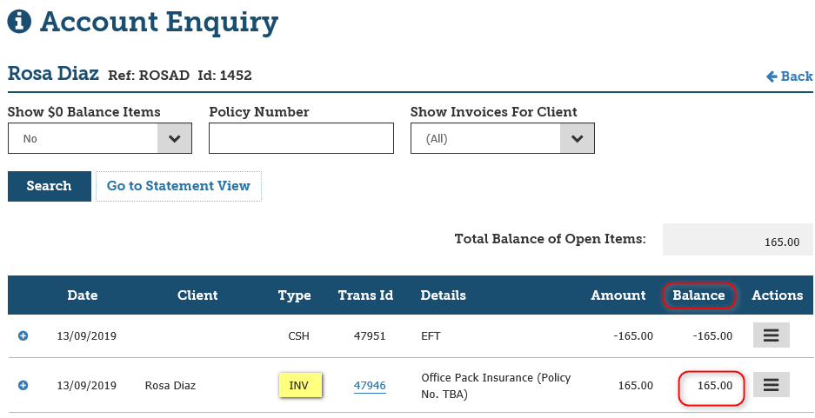
Task: Expand the CSH transaction row details
Action: pos(23,335)
